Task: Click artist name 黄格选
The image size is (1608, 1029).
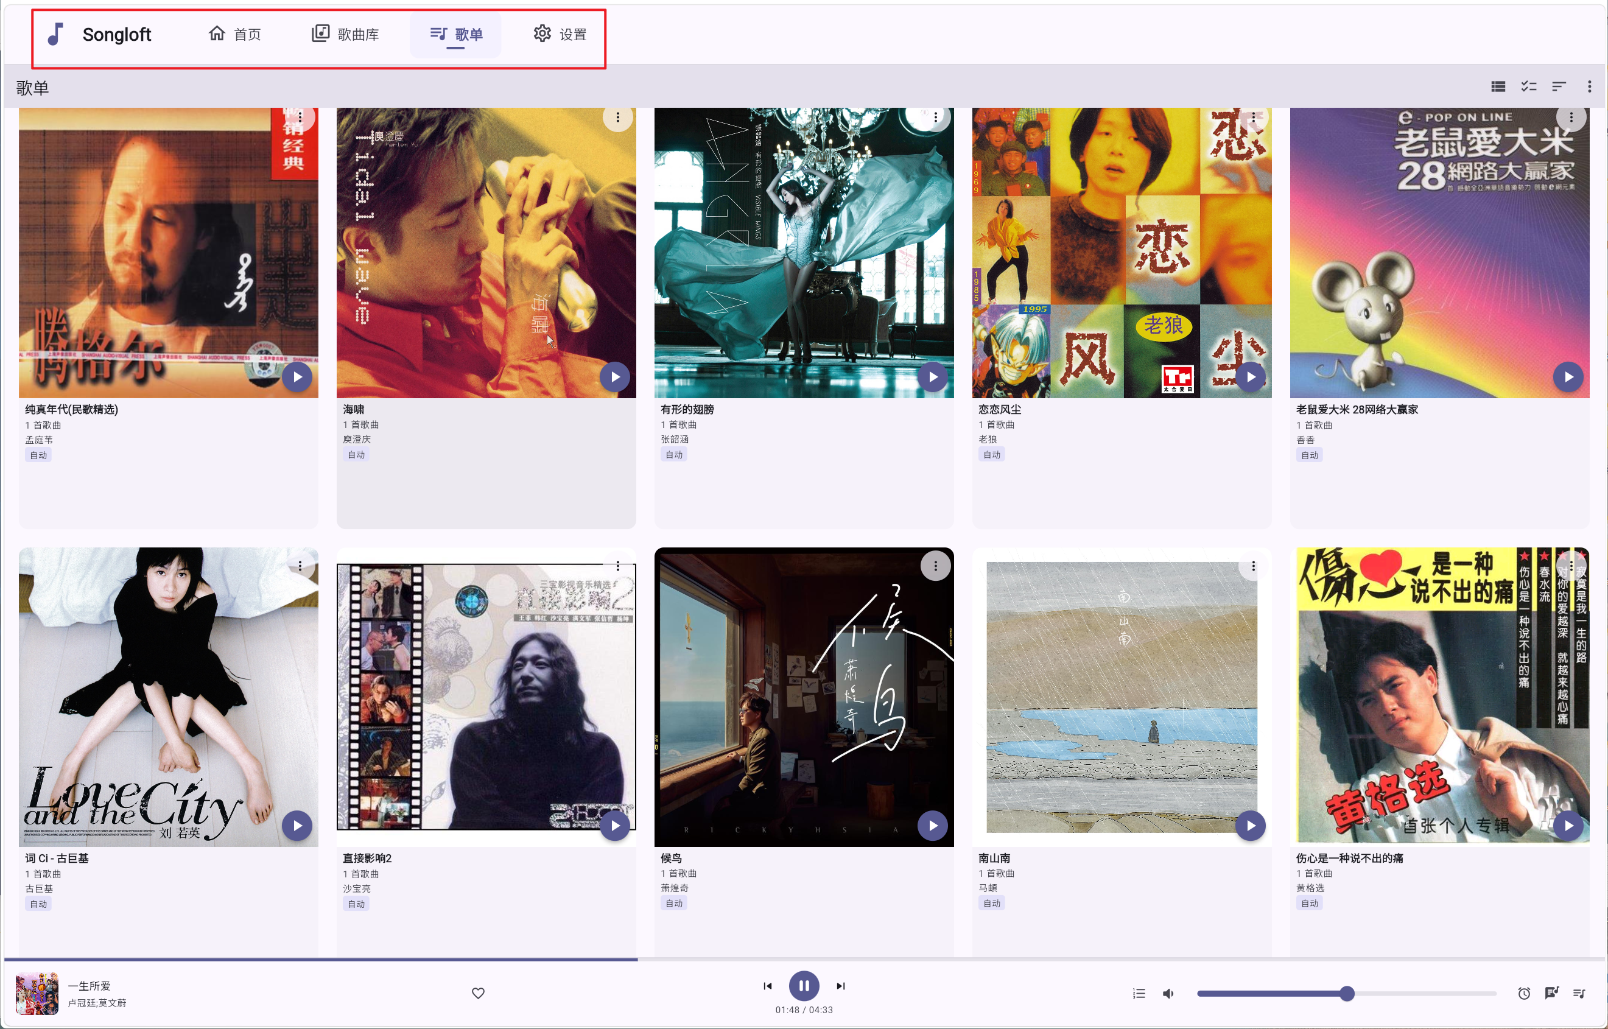Action: click(x=1310, y=888)
